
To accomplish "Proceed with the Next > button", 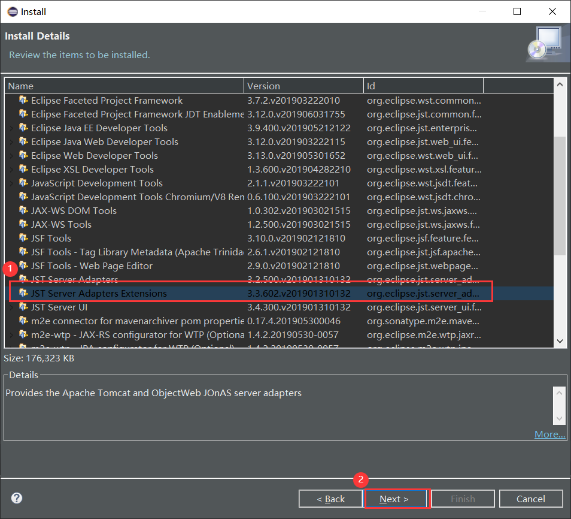I will (x=397, y=499).
